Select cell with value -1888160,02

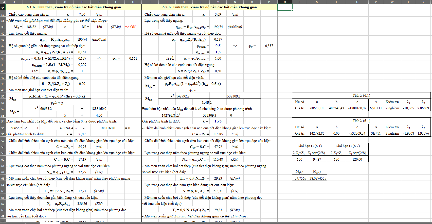point(357,108)
